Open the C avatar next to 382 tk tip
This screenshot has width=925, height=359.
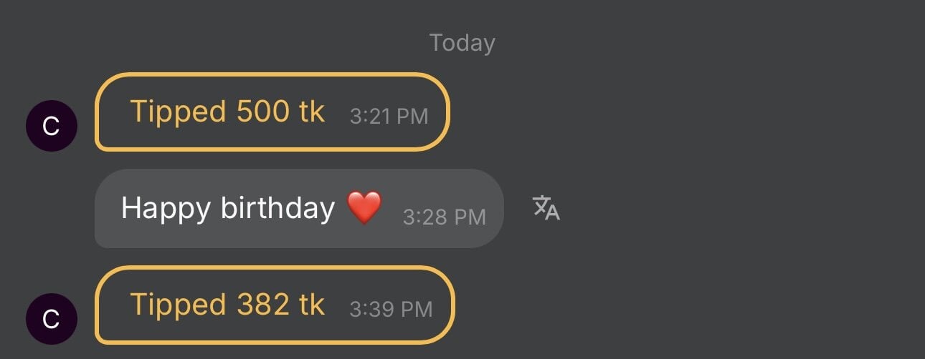click(x=51, y=318)
